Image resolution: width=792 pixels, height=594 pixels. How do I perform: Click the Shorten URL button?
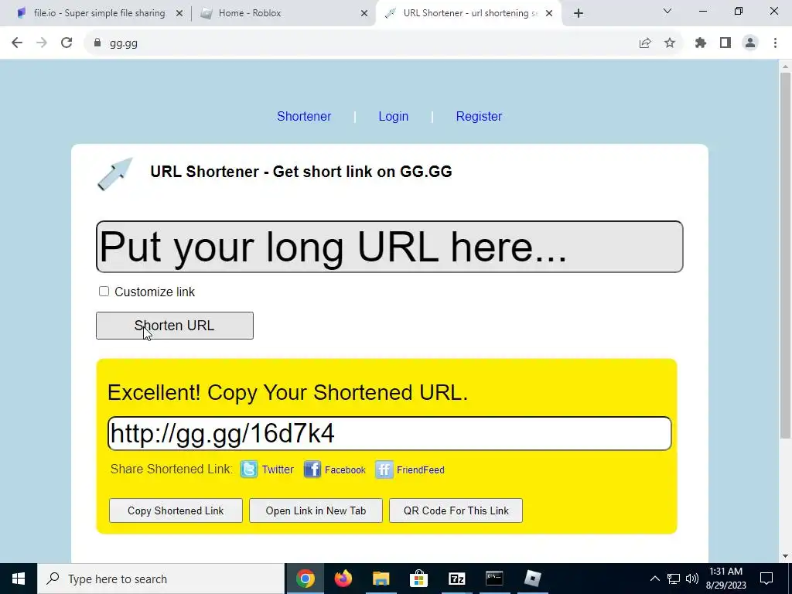175,326
